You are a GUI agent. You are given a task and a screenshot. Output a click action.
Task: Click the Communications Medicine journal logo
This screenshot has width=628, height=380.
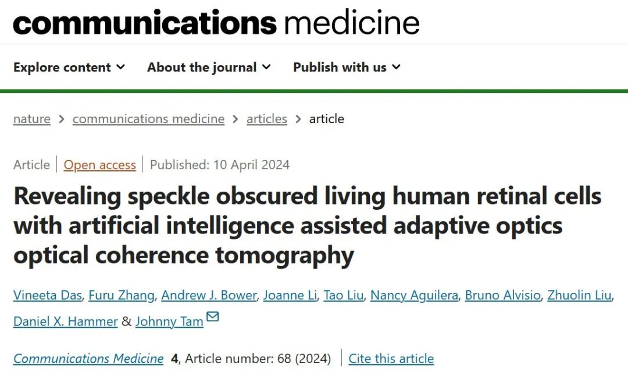[x=216, y=22]
